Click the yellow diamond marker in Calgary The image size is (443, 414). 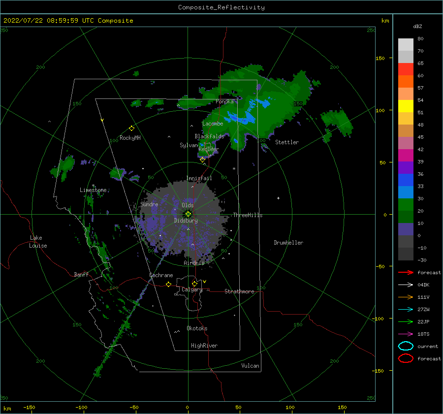(194, 284)
